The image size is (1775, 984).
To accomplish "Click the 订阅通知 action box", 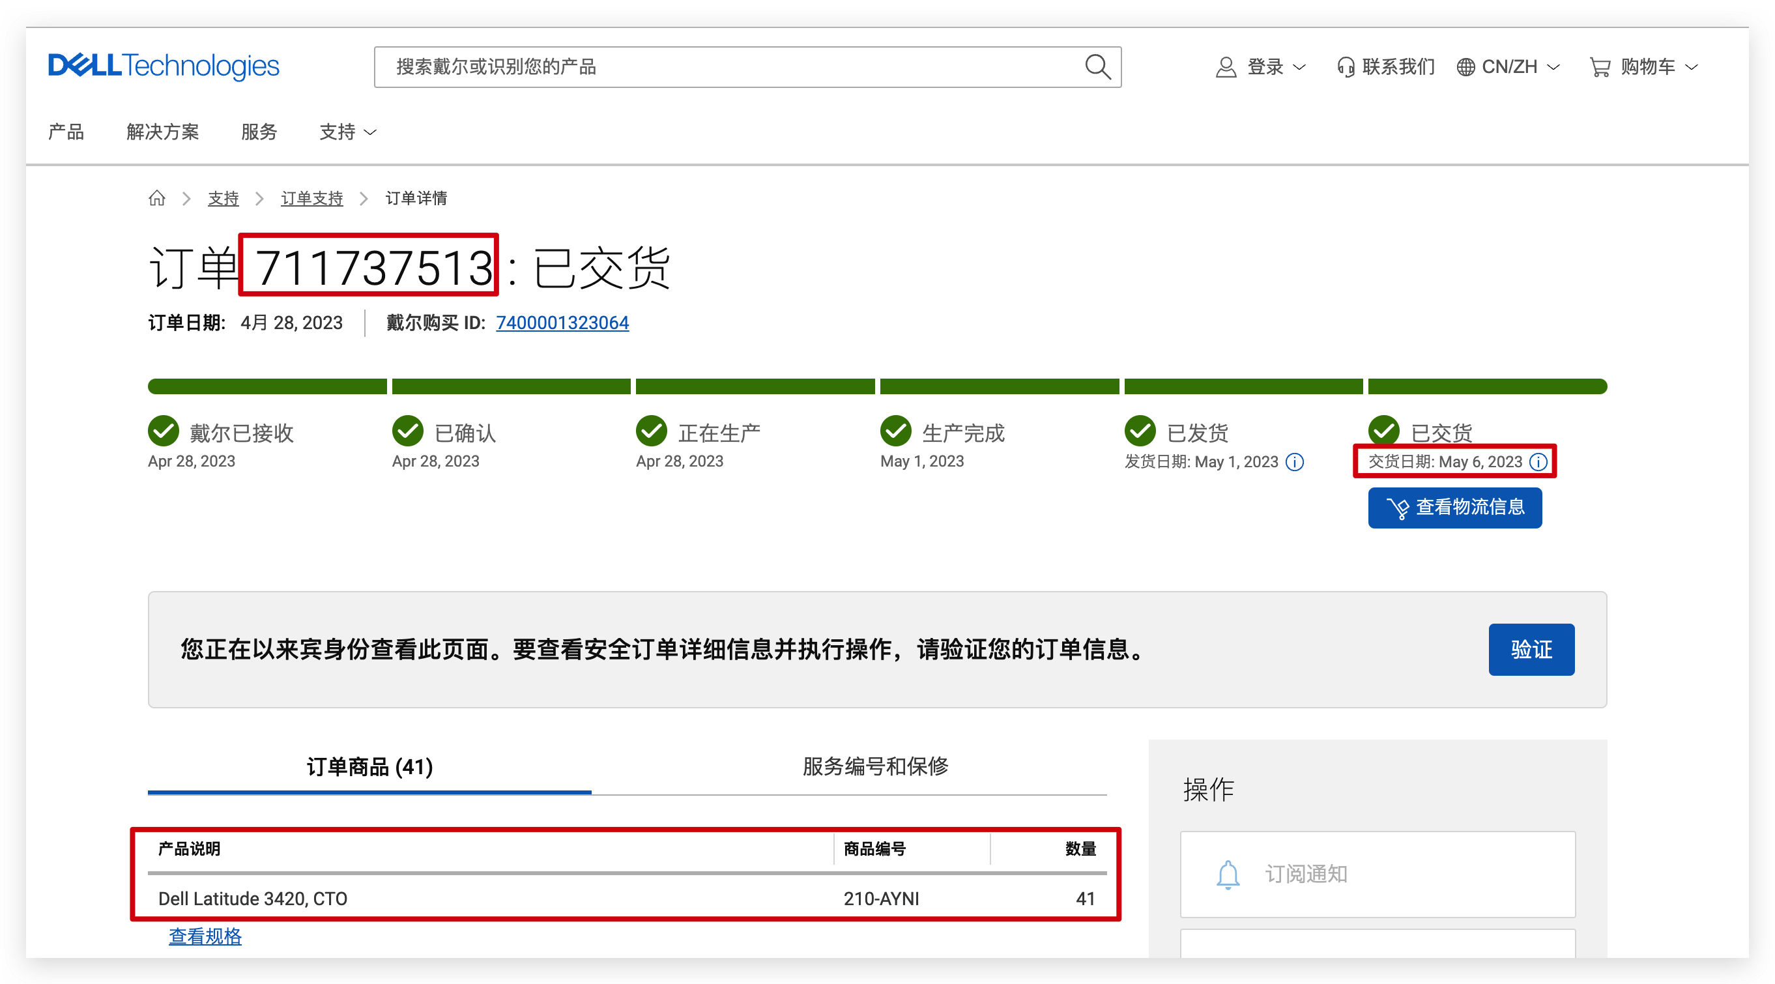I will [x=1378, y=875].
